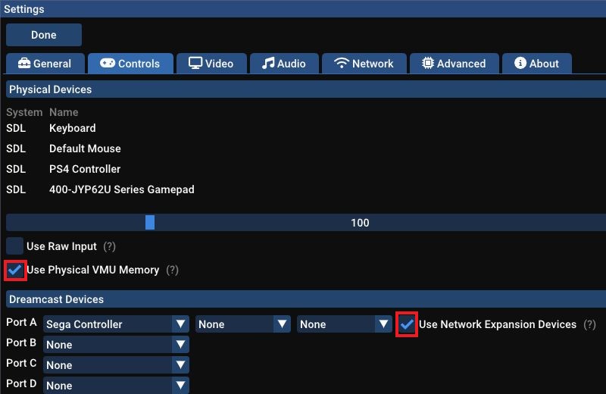Open the About tab with info icon
The image size is (606, 394).
pyautogui.click(x=536, y=64)
